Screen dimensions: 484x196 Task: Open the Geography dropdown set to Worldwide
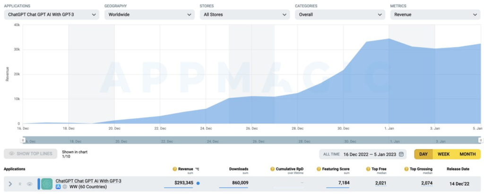(149, 15)
